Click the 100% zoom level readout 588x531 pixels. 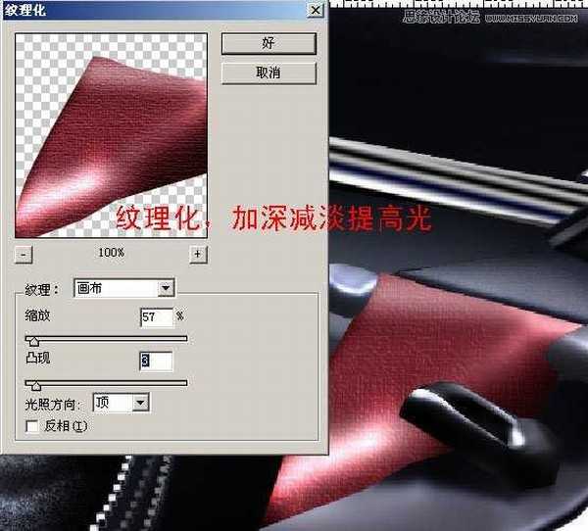(111, 254)
